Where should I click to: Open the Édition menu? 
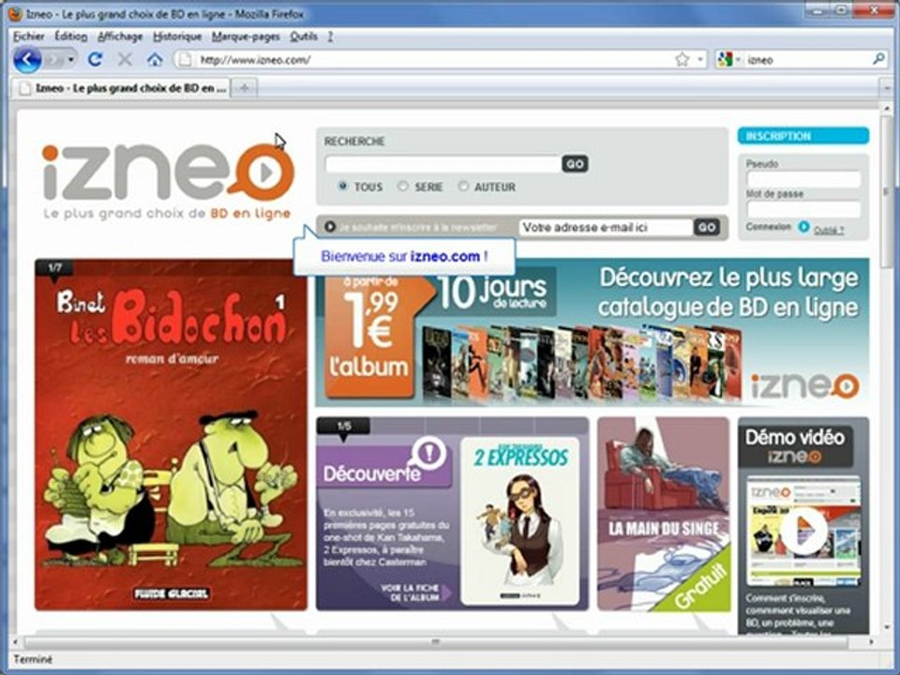pos(71,37)
